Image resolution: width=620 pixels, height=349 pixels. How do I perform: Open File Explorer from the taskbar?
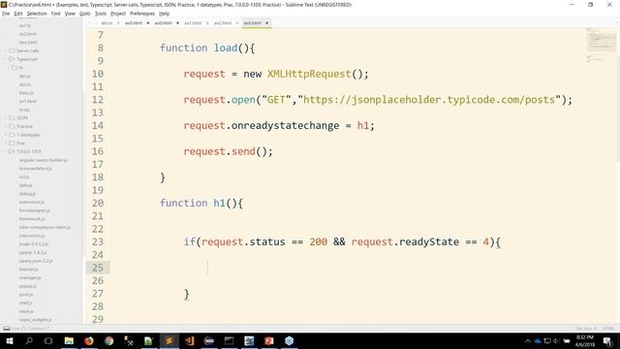(69, 340)
